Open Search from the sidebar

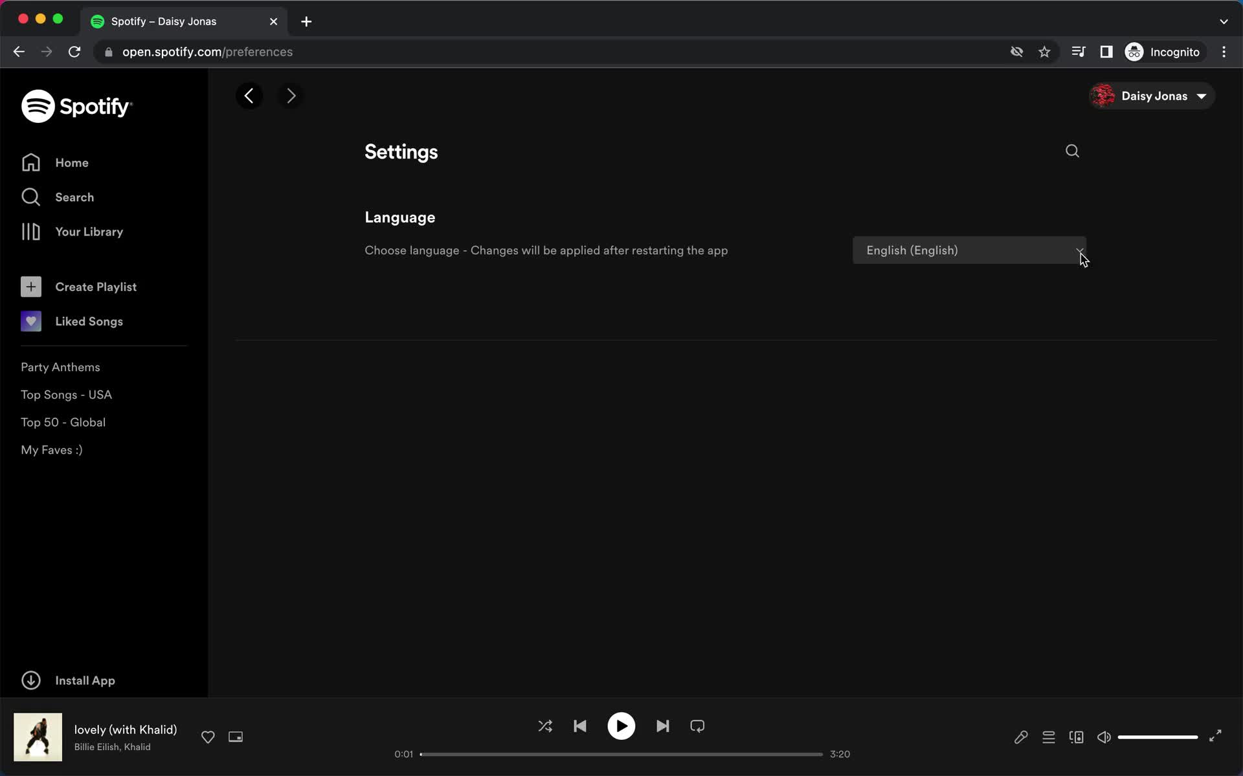point(57,197)
